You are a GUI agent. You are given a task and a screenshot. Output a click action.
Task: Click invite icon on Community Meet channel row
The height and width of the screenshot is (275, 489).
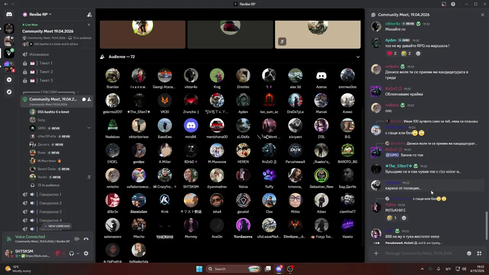click(x=89, y=99)
